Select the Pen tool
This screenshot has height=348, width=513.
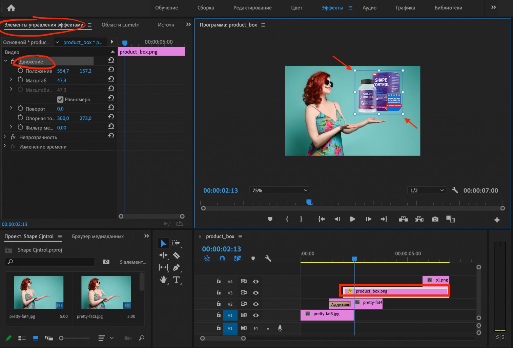pos(176,267)
